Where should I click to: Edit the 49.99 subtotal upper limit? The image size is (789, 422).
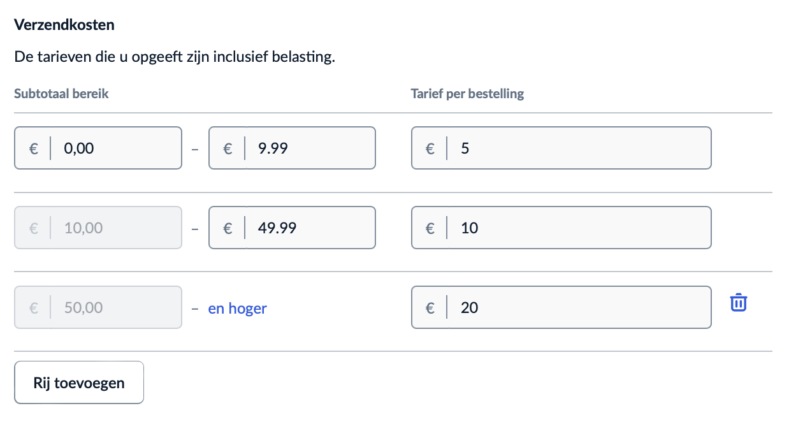[309, 228]
